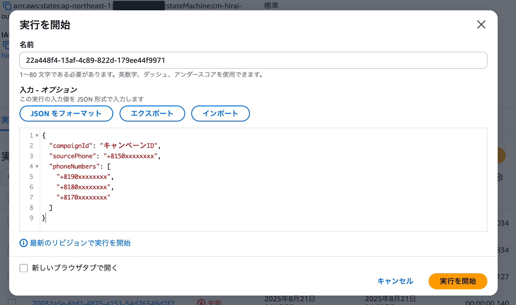Click the "+8190xxxxxxxx" phone number entry
Viewport: 516px width, 305px height.
point(83,177)
